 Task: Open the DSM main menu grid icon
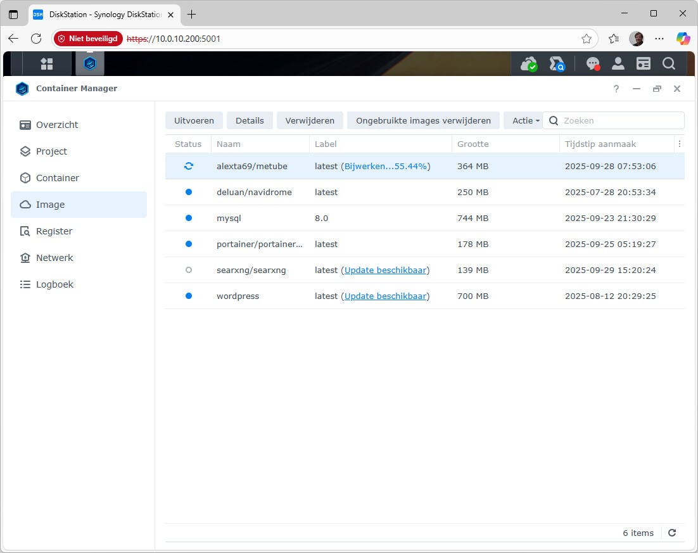tap(47, 63)
